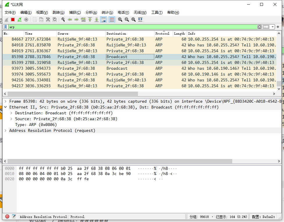
Task: Restart the current capture
Action: tap(19, 20)
